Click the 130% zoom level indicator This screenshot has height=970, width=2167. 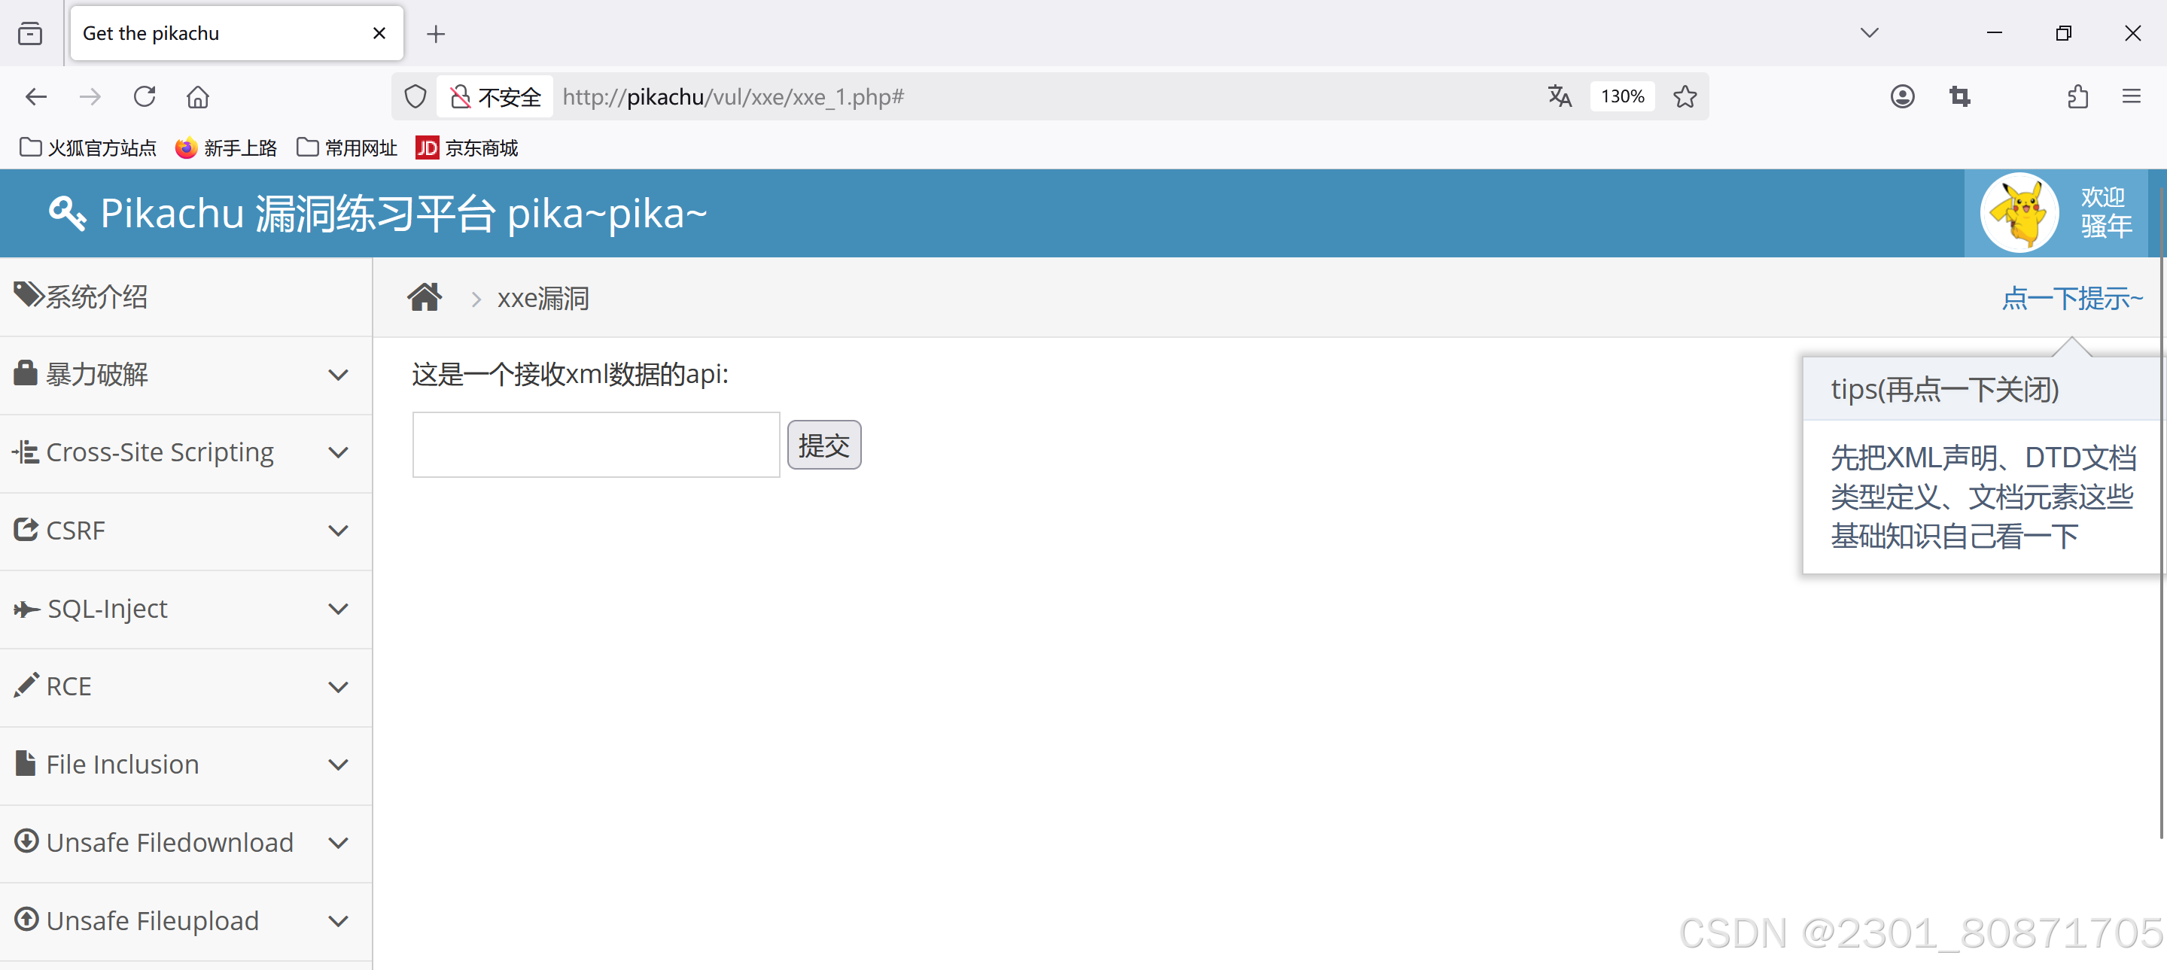[1622, 97]
